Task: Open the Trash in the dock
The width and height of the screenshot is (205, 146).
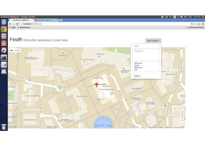Action: click(x=4, y=127)
